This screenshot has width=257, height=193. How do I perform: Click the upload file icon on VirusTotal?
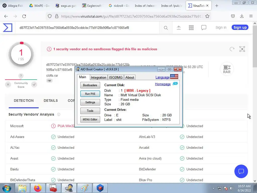(x=178, y=28)
